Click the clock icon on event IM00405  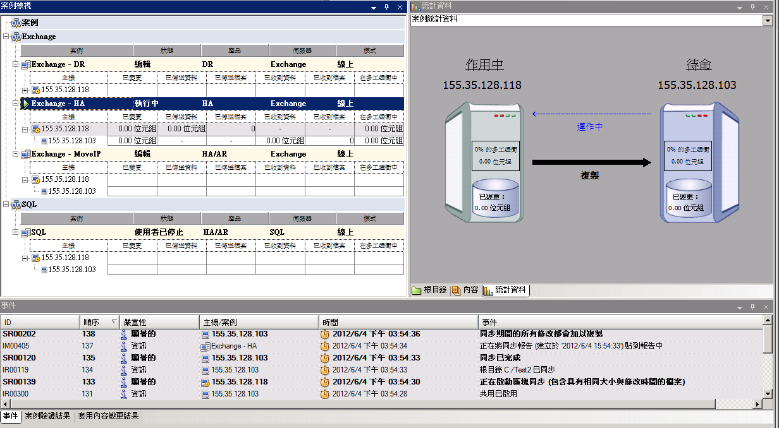tap(325, 346)
